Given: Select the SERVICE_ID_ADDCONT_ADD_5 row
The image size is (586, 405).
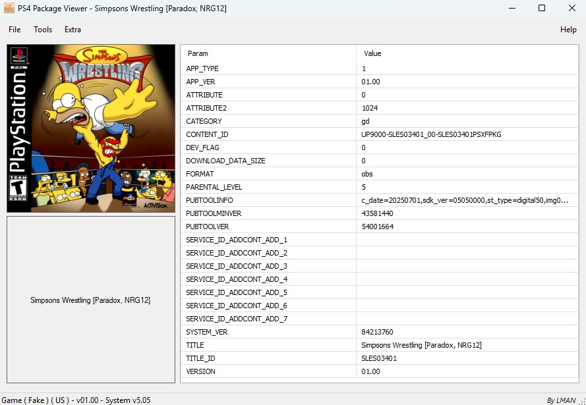Looking at the screenshot, I should coord(379,292).
